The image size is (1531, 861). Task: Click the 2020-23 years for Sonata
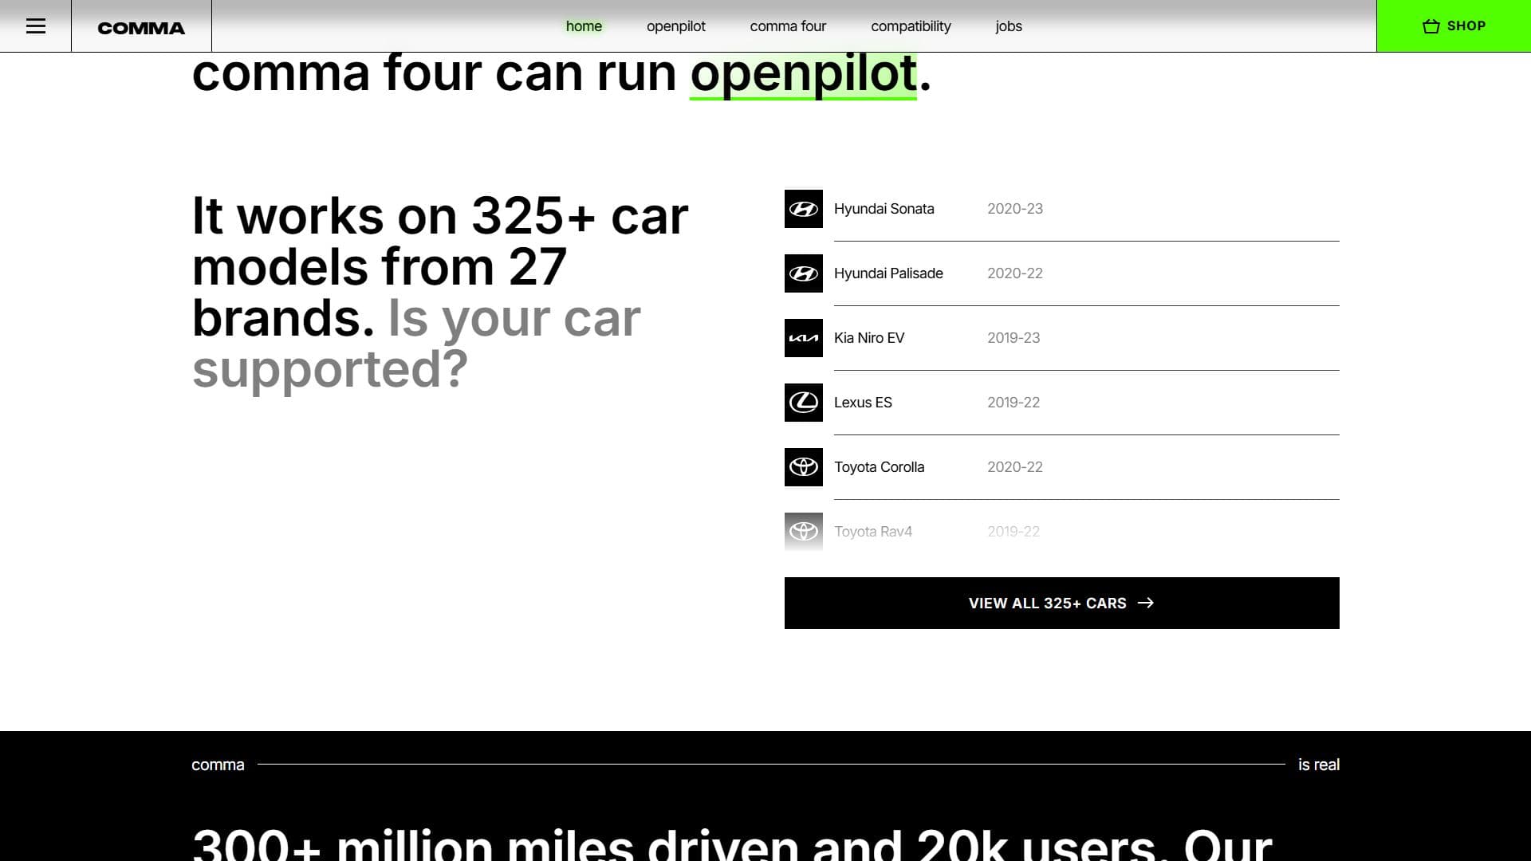tap(1015, 209)
